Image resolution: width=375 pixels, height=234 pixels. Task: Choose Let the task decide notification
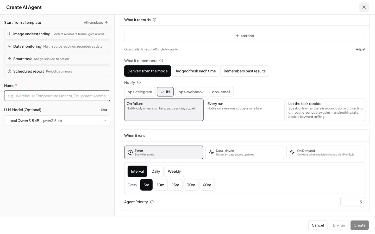point(326,110)
